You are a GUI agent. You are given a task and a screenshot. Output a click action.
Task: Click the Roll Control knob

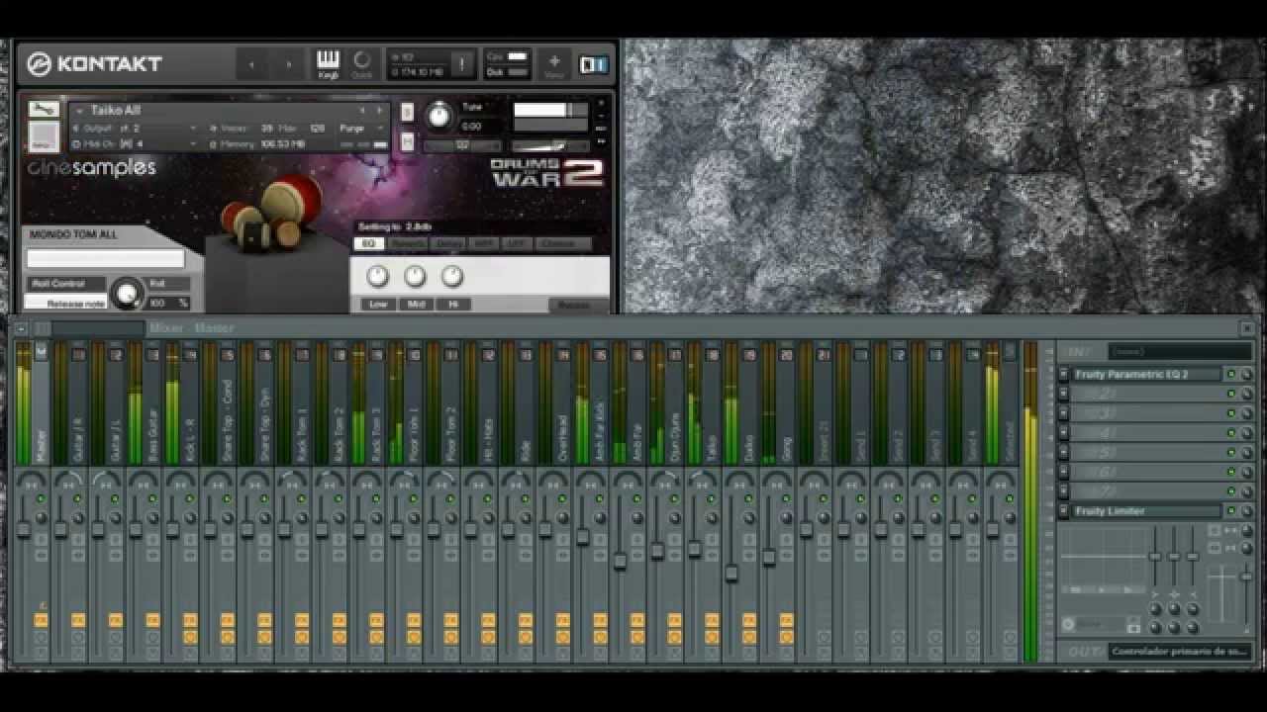[126, 292]
